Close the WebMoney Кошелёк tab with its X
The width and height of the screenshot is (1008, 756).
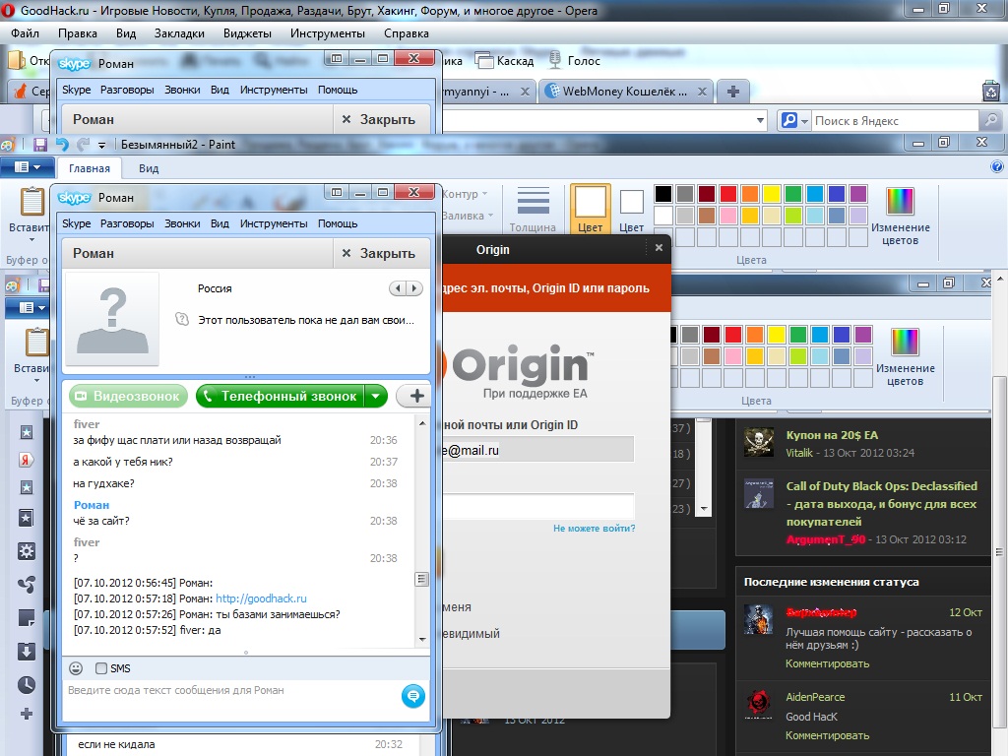(x=702, y=92)
